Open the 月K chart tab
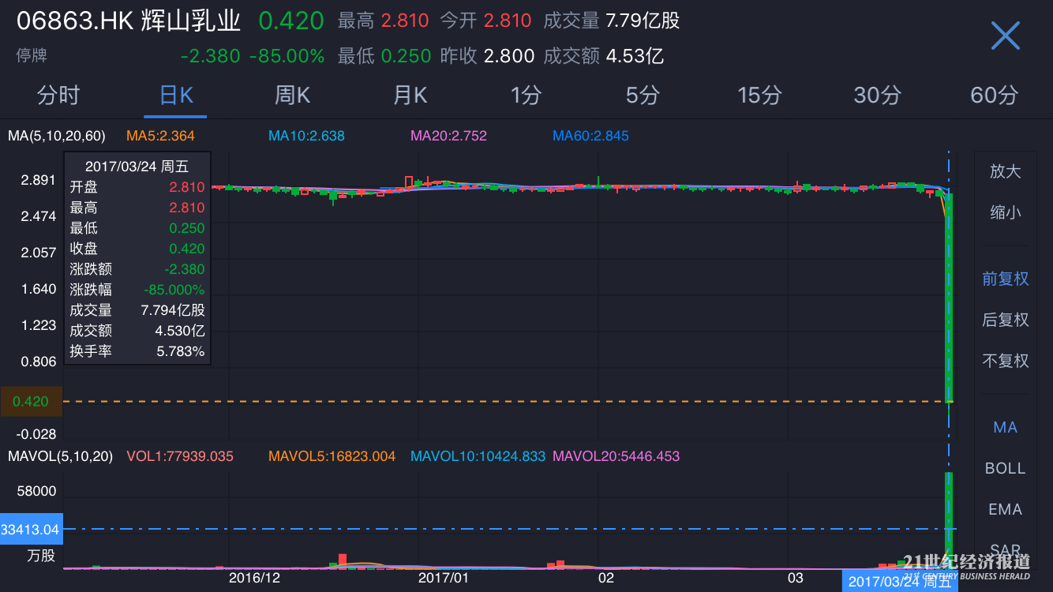Viewport: 1053px width, 592px height. pos(410,96)
